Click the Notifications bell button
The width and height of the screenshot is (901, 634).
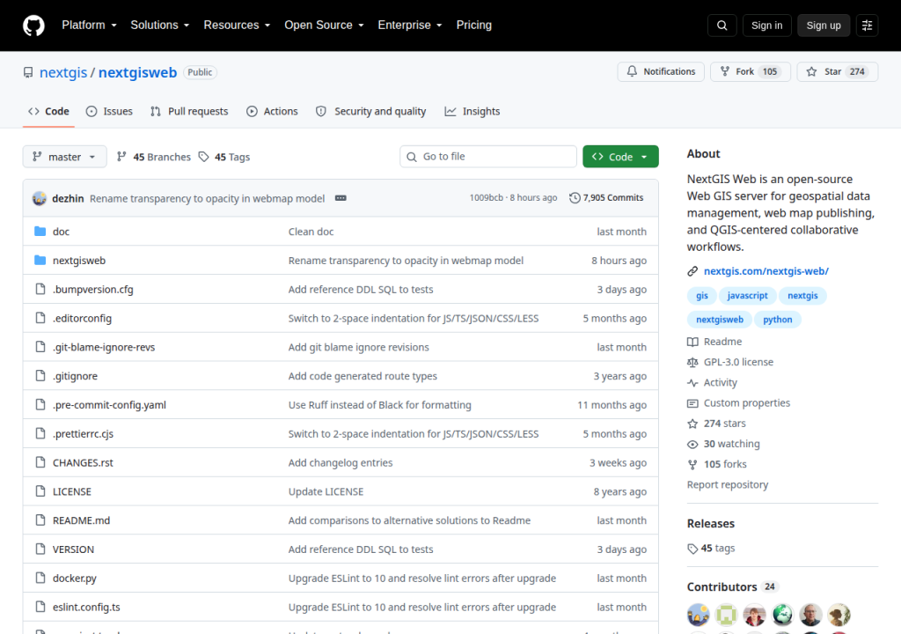661,72
